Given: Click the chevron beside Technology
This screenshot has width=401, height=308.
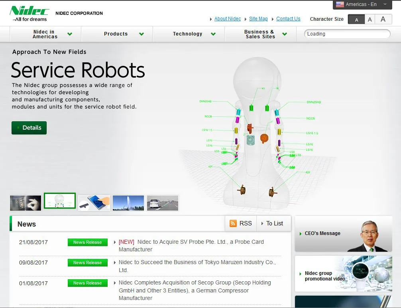Looking at the screenshot, I should pos(213,34).
